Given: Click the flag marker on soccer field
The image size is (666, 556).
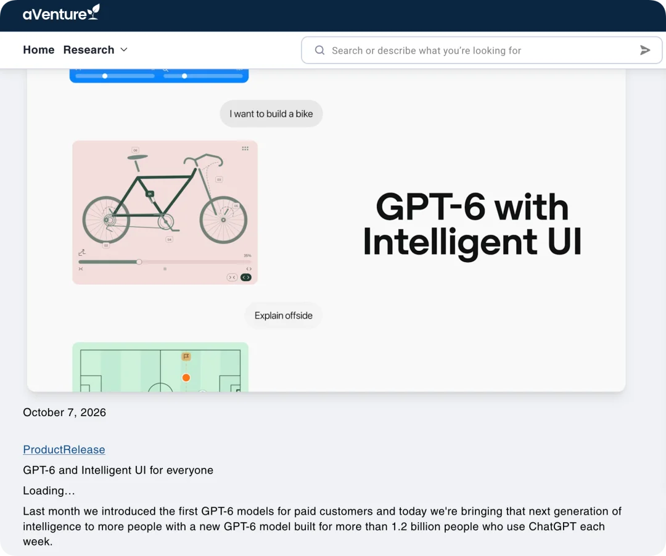Looking at the screenshot, I should pyautogui.click(x=186, y=356).
